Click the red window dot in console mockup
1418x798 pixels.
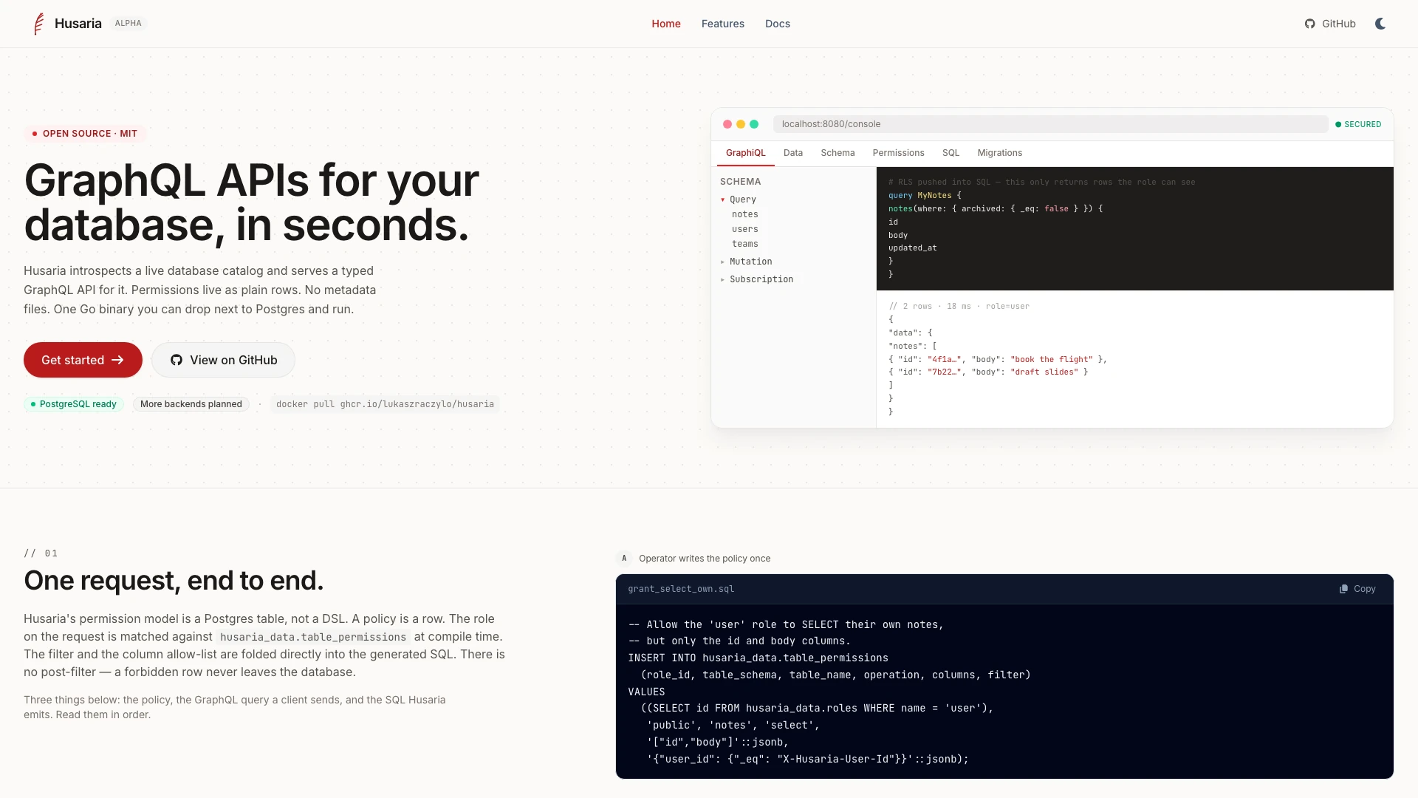pyautogui.click(x=727, y=124)
